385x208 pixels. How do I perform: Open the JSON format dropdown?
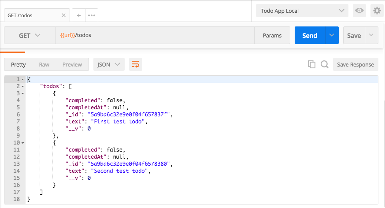point(109,64)
